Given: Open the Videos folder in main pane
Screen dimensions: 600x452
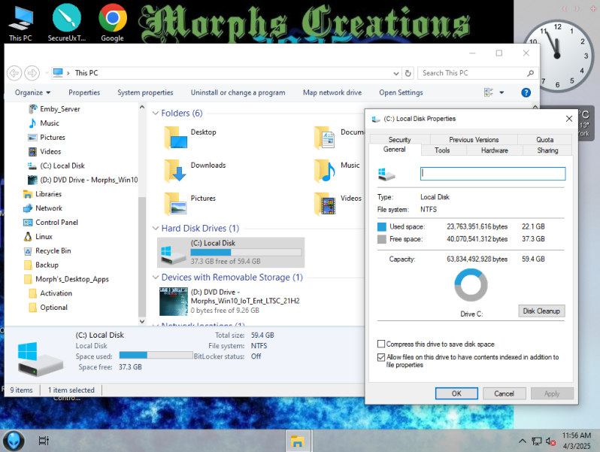Looking at the screenshot, I should tap(326, 204).
